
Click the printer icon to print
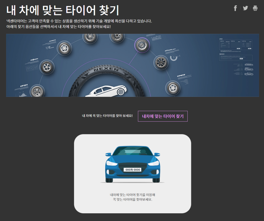pos(255,8)
